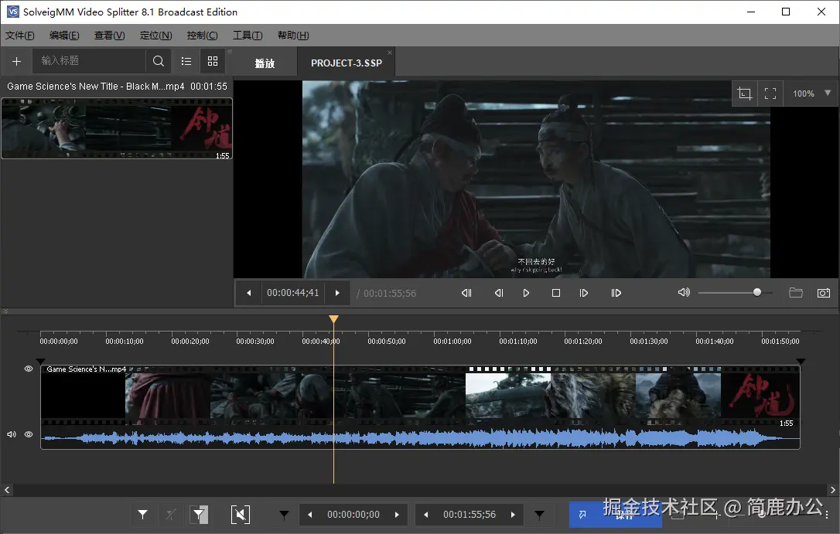The image size is (840, 534).
Task: Click the current time 00:00:44;41 field
Action: point(292,293)
